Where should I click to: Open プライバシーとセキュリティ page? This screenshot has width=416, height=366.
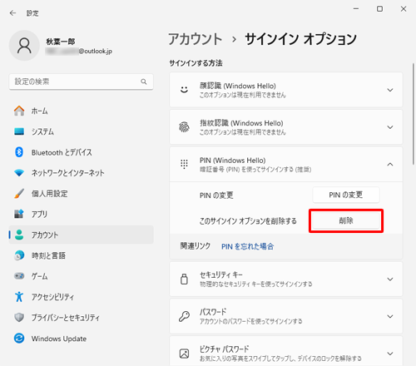pyautogui.click(x=81, y=318)
